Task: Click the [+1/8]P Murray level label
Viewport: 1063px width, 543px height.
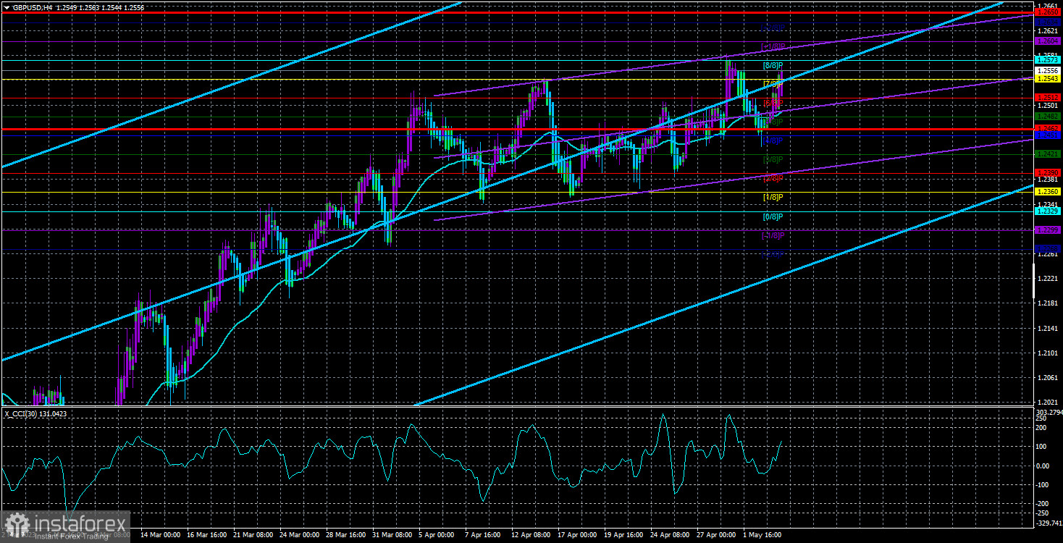Action: [773, 47]
